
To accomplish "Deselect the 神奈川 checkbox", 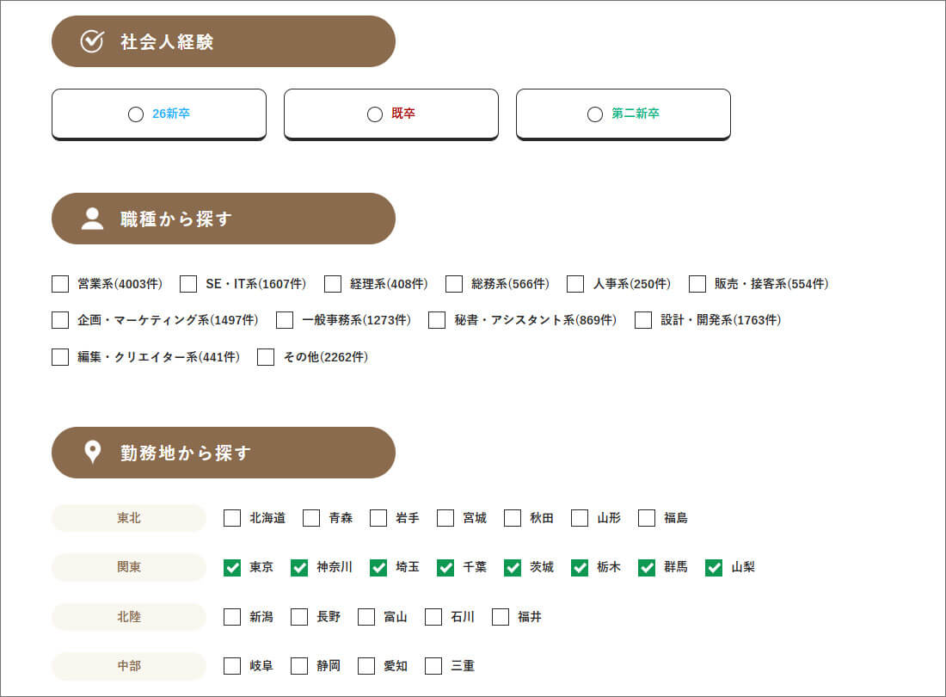I will 299,568.
